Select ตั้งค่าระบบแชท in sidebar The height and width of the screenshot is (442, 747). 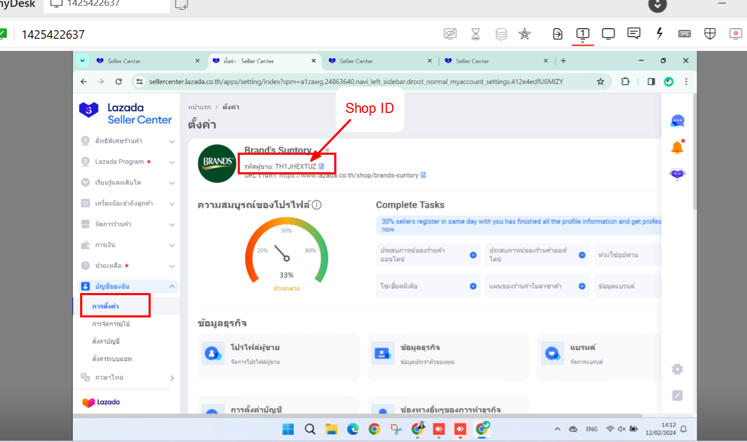tap(111, 359)
